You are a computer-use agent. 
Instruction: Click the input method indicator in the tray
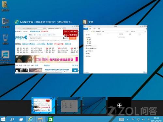coord(148,119)
